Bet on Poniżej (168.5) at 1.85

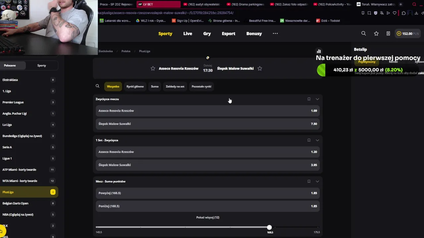tap(208, 206)
